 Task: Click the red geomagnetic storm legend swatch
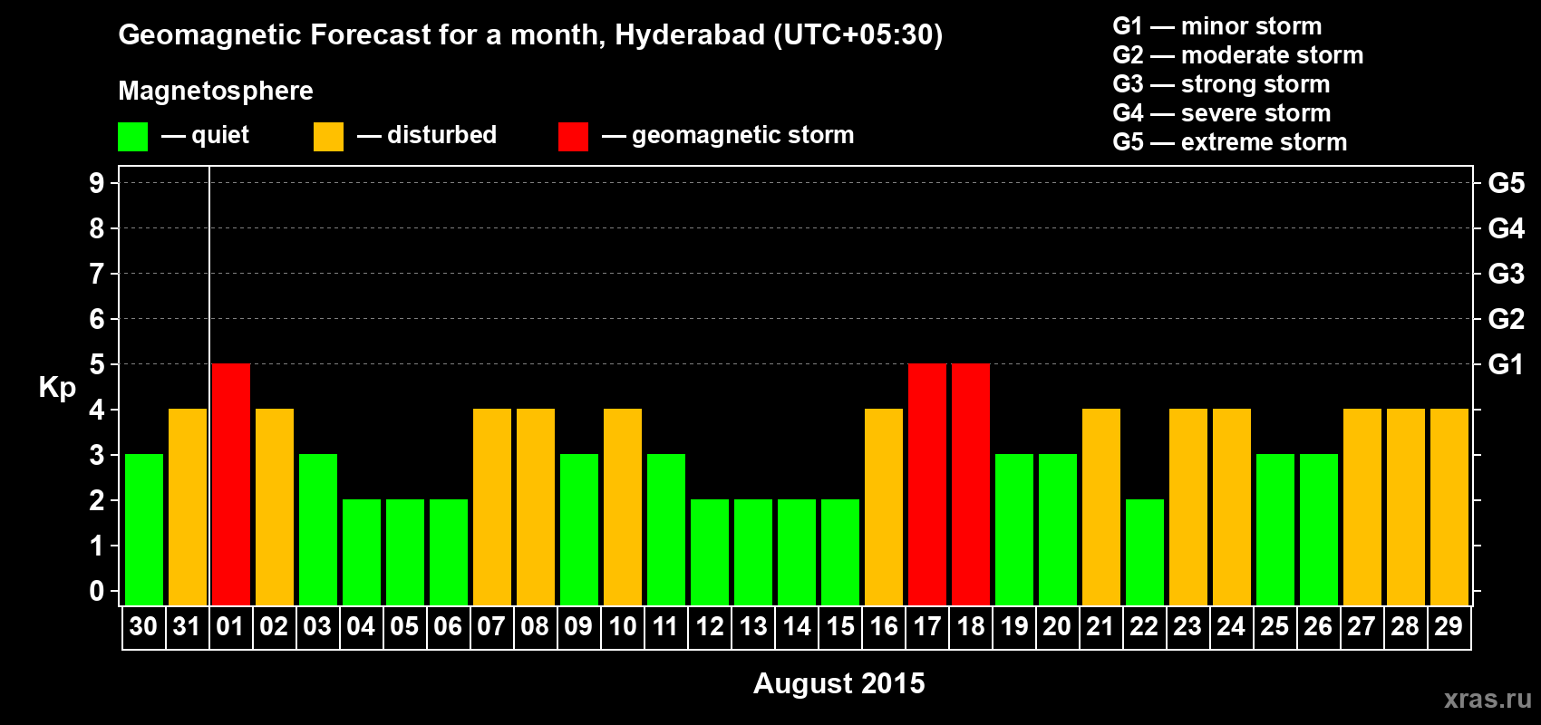(573, 137)
